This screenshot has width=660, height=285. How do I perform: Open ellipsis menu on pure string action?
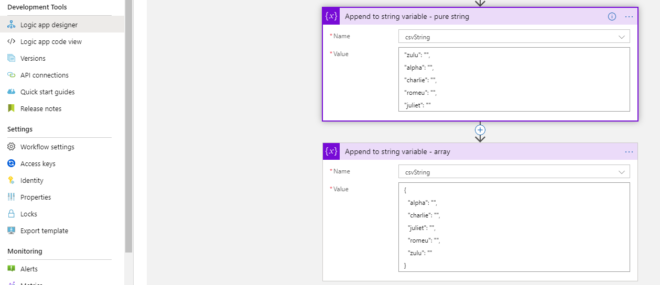tap(629, 16)
